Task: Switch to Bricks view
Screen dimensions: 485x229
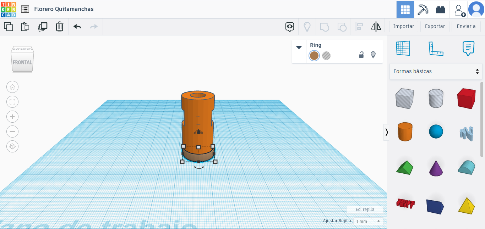Action: click(441, 10)
